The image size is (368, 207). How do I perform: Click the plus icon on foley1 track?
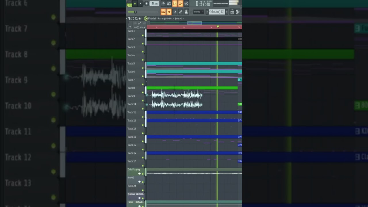(139, 182)
